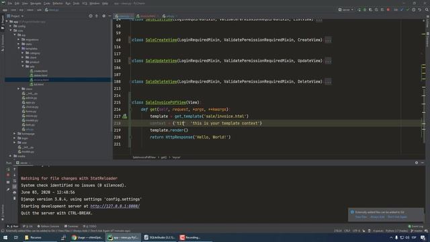Screen dimensions: 430x242
Task: Expand the config folder
Action: [x=11, y=26]
